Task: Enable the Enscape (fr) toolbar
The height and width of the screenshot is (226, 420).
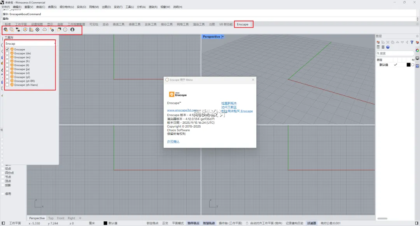Action: click(7, 61)
